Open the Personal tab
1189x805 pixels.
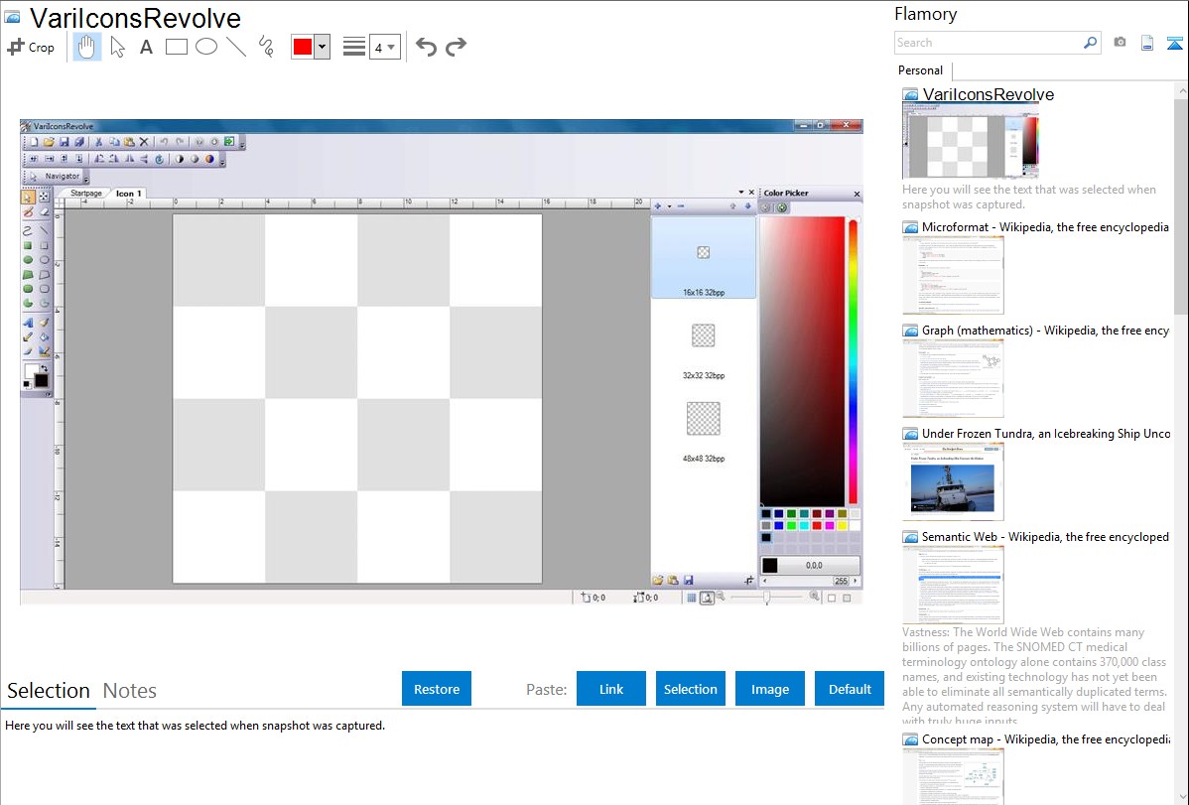(x=920, y=70)
